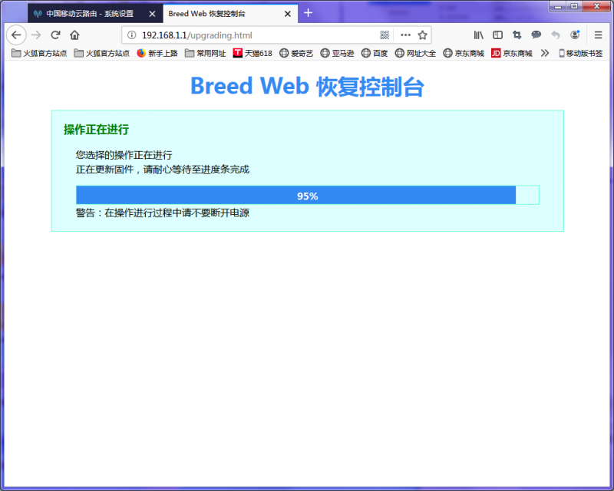Screen dimensions: 614x491
Task: Open the QR code icon in address bar
Action: point(385,35)
